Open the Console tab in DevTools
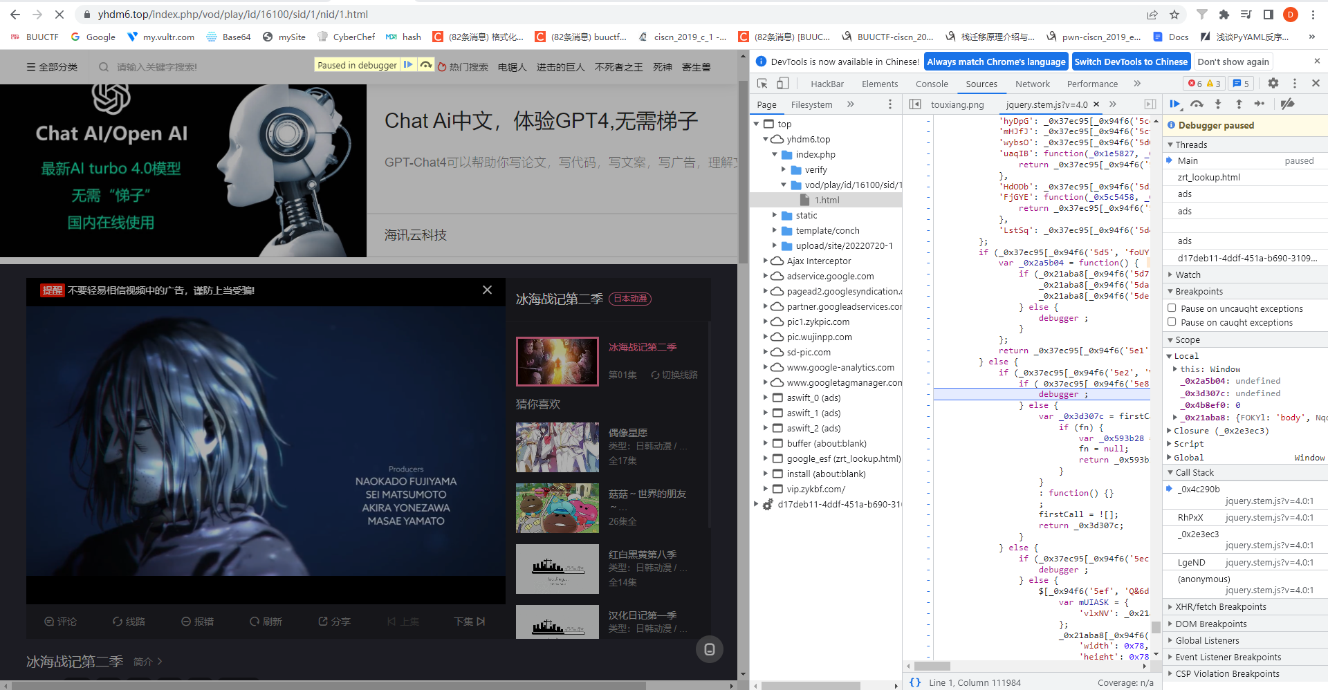The height and width of the screenshot is (690, 1328). click(932, 83)
